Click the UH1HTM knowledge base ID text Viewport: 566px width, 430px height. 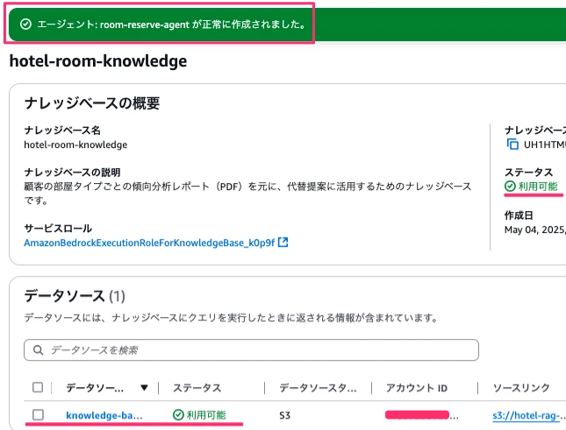point(544,145)
